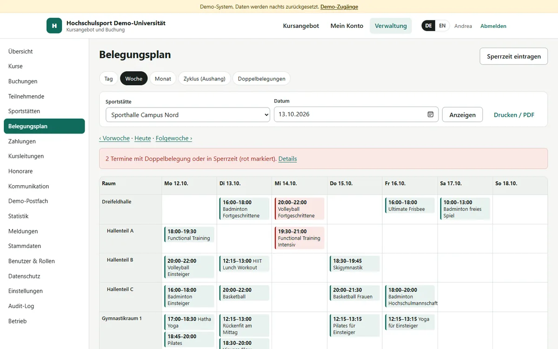558x349 pixels.
Task: Open Einstellungen in sidebar
Action: click(x=44, y=291)
